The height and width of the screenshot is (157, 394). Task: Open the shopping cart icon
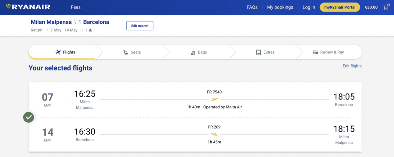(x=386, y=7)
